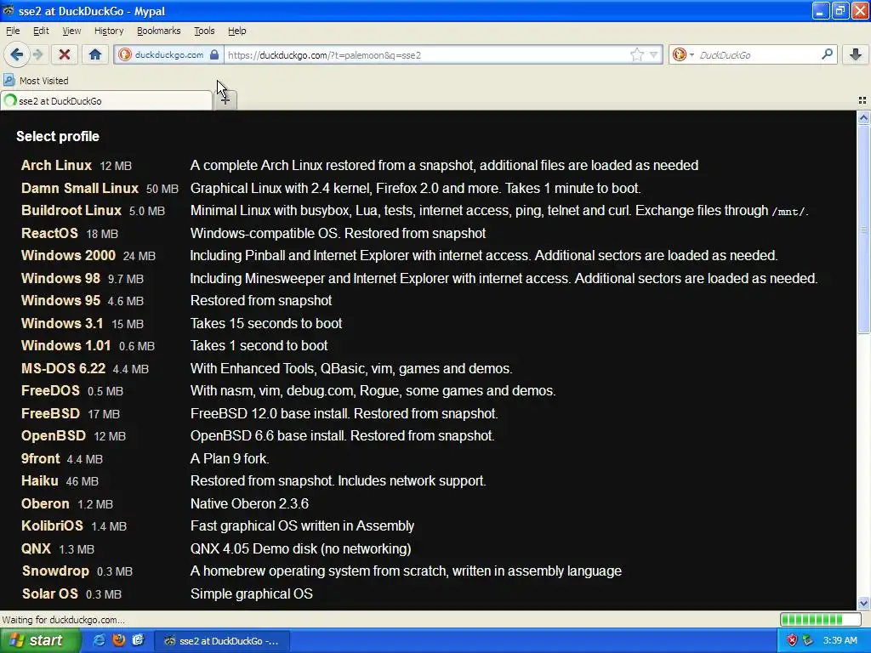
Task: Click the third Quick Launch icon
Action: click(x=139, y=640)
